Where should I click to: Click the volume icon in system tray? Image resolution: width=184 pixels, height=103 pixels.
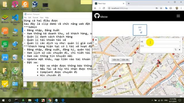162,100
